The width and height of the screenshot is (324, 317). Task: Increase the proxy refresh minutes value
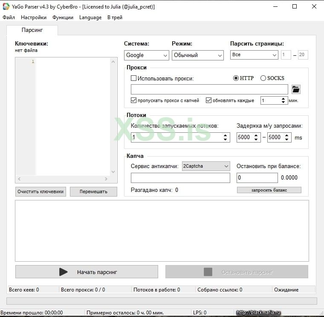[x=283, y=99]
